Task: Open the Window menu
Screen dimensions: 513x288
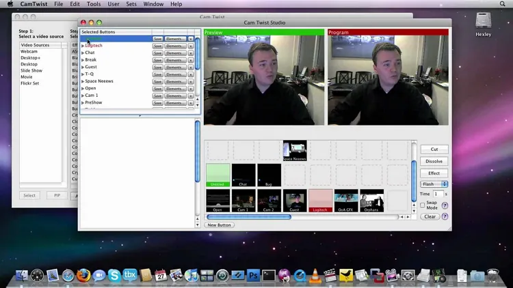Action: point(153,4)
